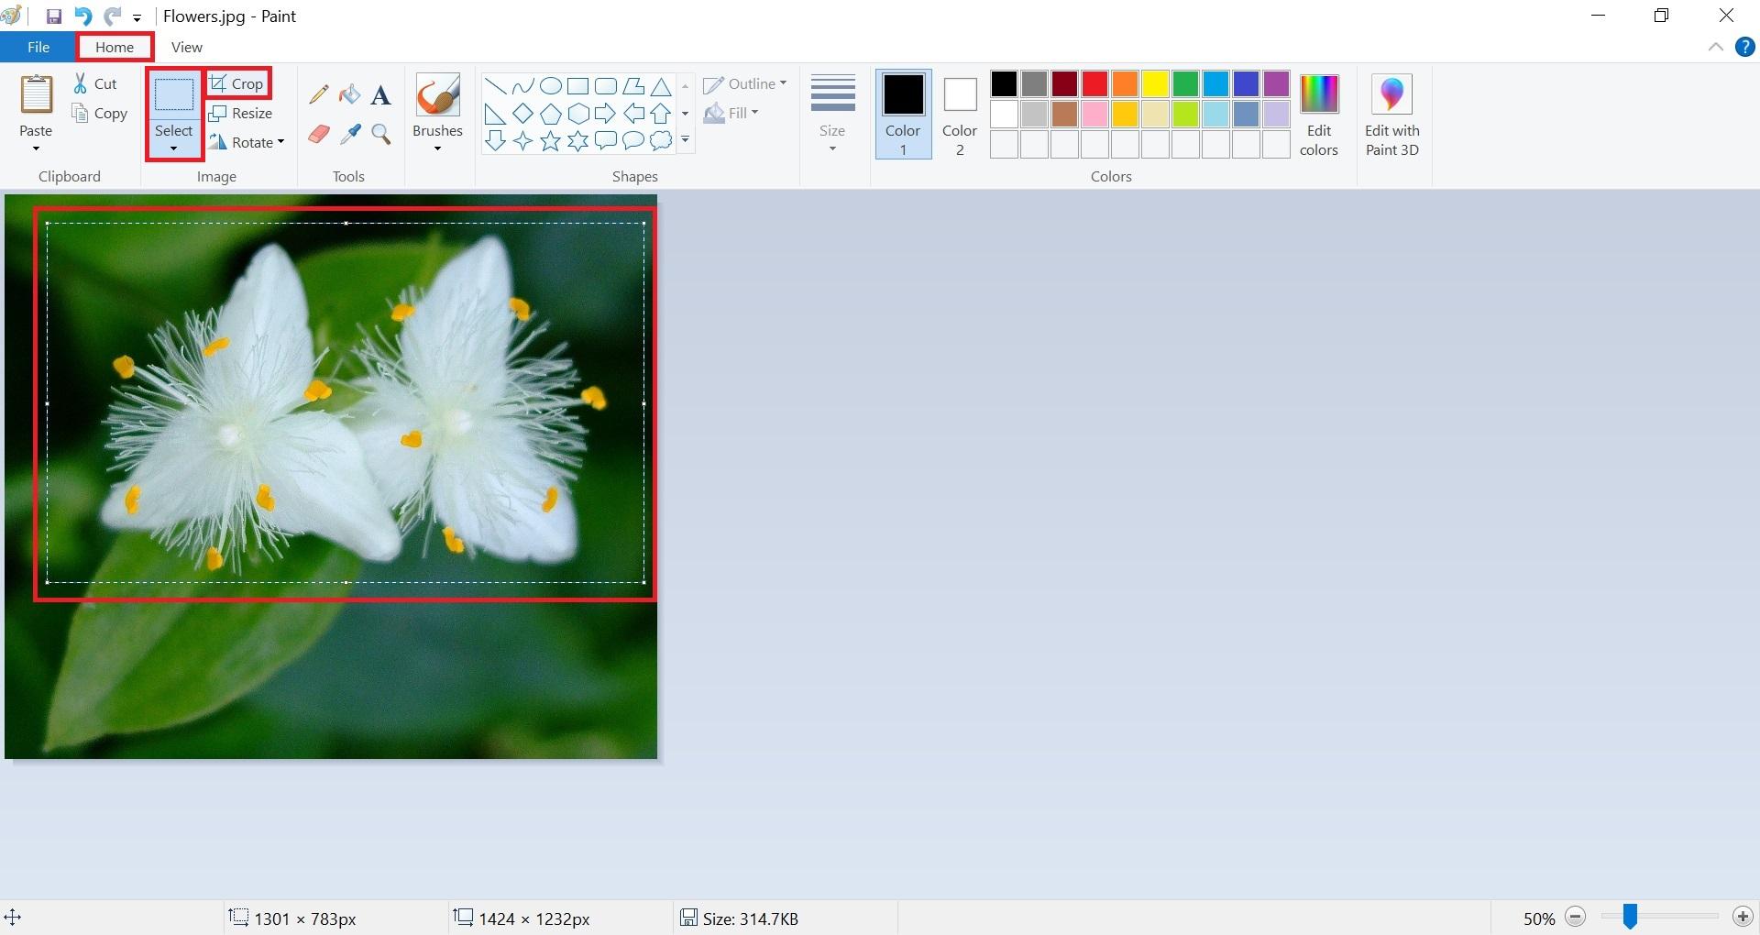1760x935 pixels.
Task: Pick the Diamond shape
Action: coord(522,114)
